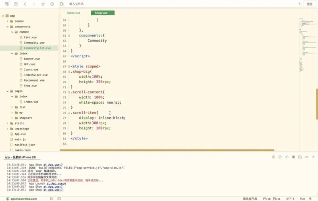Viewport: 318px width, 201px height.
Task: Go forward with the right arrow icon
Action: coord(34,4)
